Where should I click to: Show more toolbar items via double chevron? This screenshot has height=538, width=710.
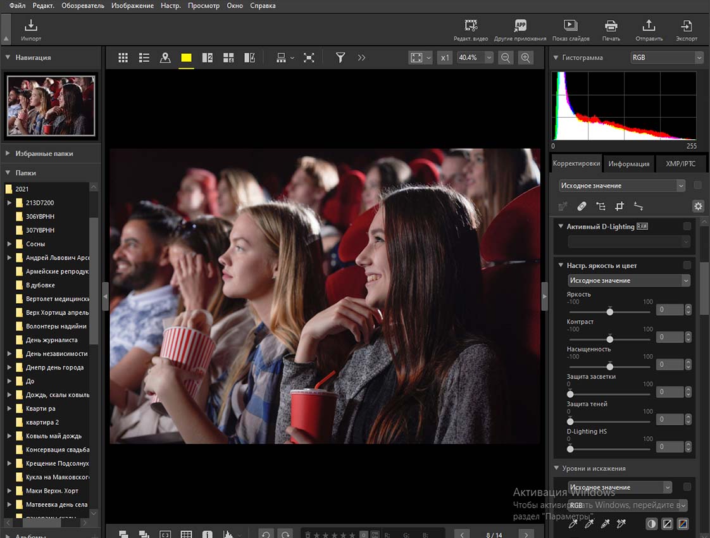361,58
